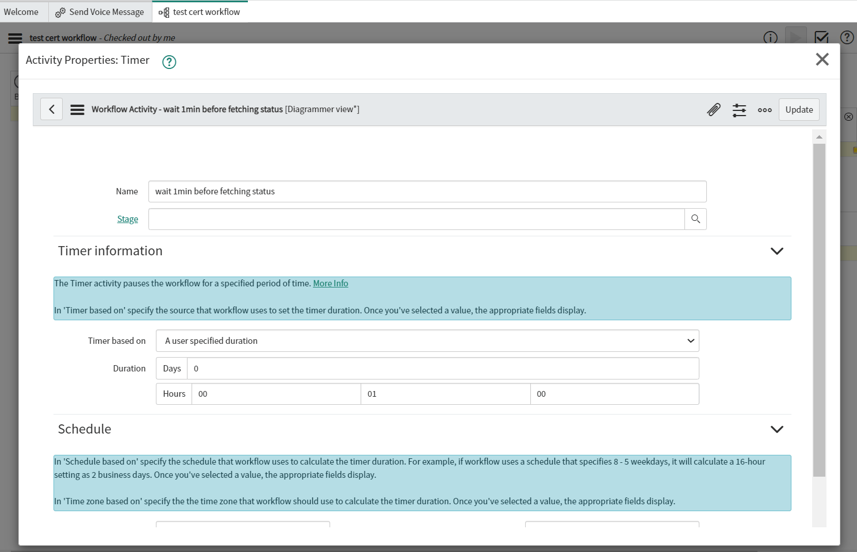Open the ellipsis more-options icon
Screen dimensions: 857x552
tap(764, 109)
